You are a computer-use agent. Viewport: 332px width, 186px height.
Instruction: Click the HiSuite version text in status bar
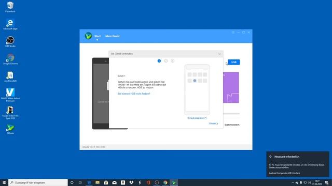93,147
